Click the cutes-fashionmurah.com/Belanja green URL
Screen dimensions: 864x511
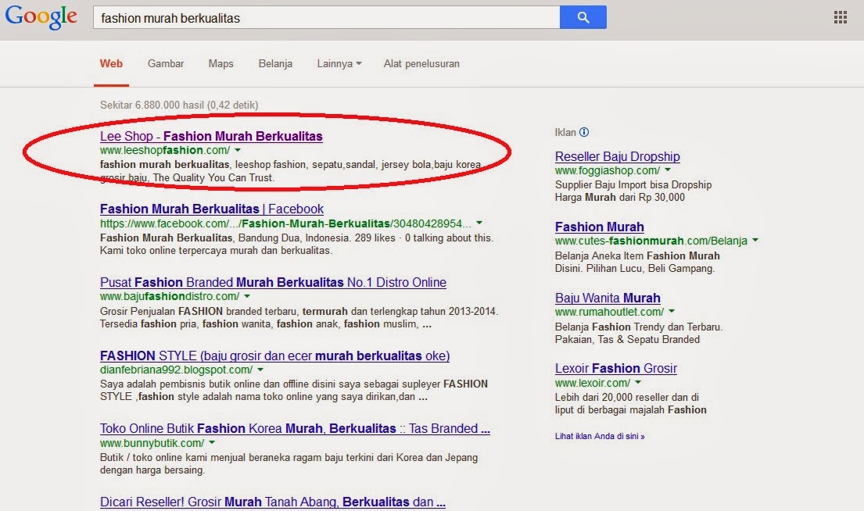coord(651,241)
